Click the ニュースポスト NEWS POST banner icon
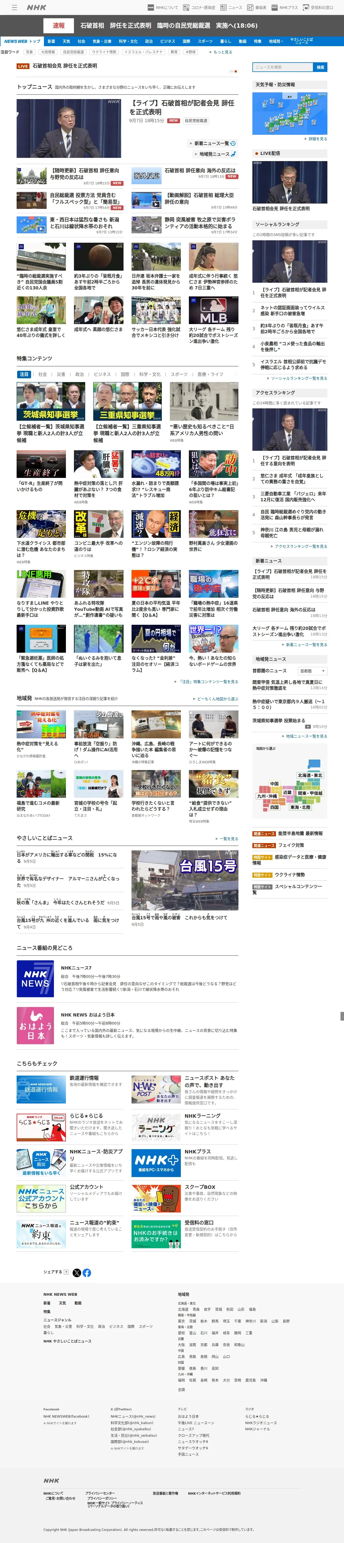Screen dimensions: 344x1543 156,1089
